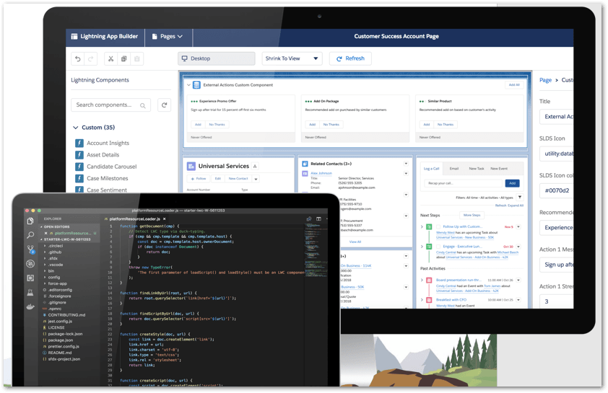Click the copy icon beside the scissors
The height and width of the screenshot is (393, 608).
(124, 58)
